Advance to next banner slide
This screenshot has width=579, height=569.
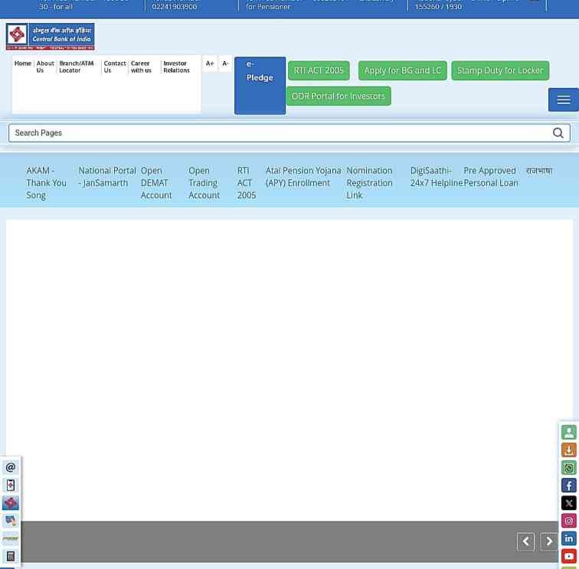pyautogui.click(x=549, y=542)
